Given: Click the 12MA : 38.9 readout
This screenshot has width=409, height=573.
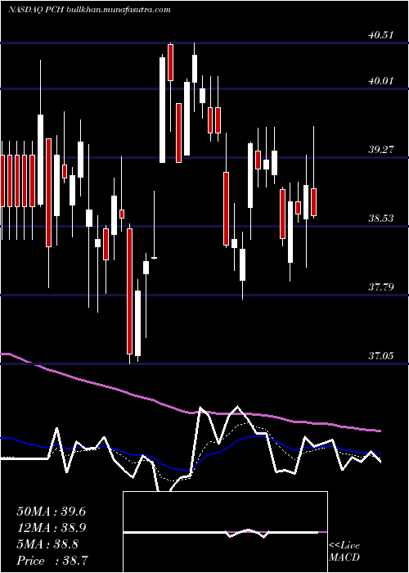Looking at the screenshot, I should [51, 528].
